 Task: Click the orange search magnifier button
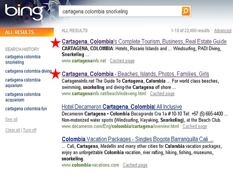click(186, 11)
